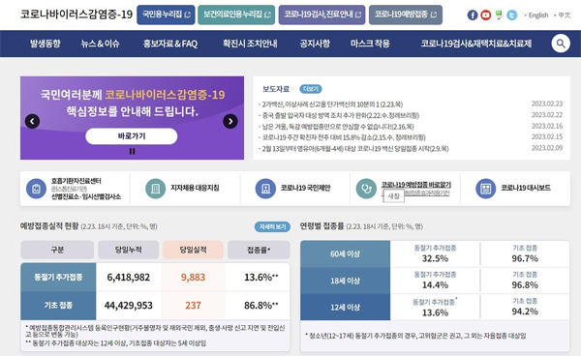581x356 pixels.
Task: Go to next banner slide
Action: pyautogui.click(x=230, y=121)
